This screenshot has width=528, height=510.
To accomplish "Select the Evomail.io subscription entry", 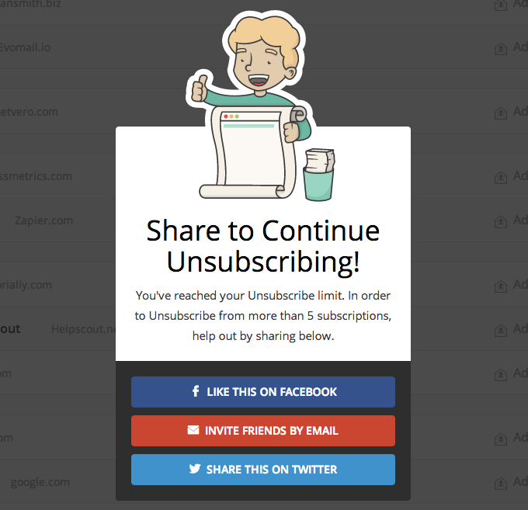I will click(26, 47).
